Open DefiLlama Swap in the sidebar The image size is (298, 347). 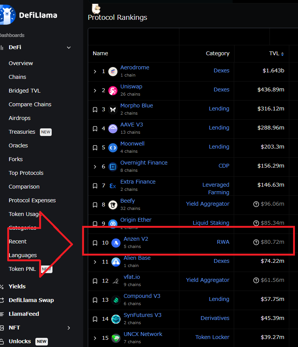32,300
